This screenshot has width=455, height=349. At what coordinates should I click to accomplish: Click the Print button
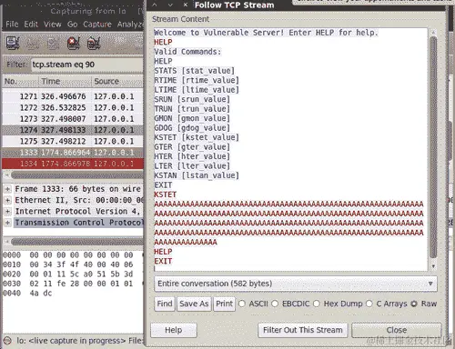[x=224, y=304]
